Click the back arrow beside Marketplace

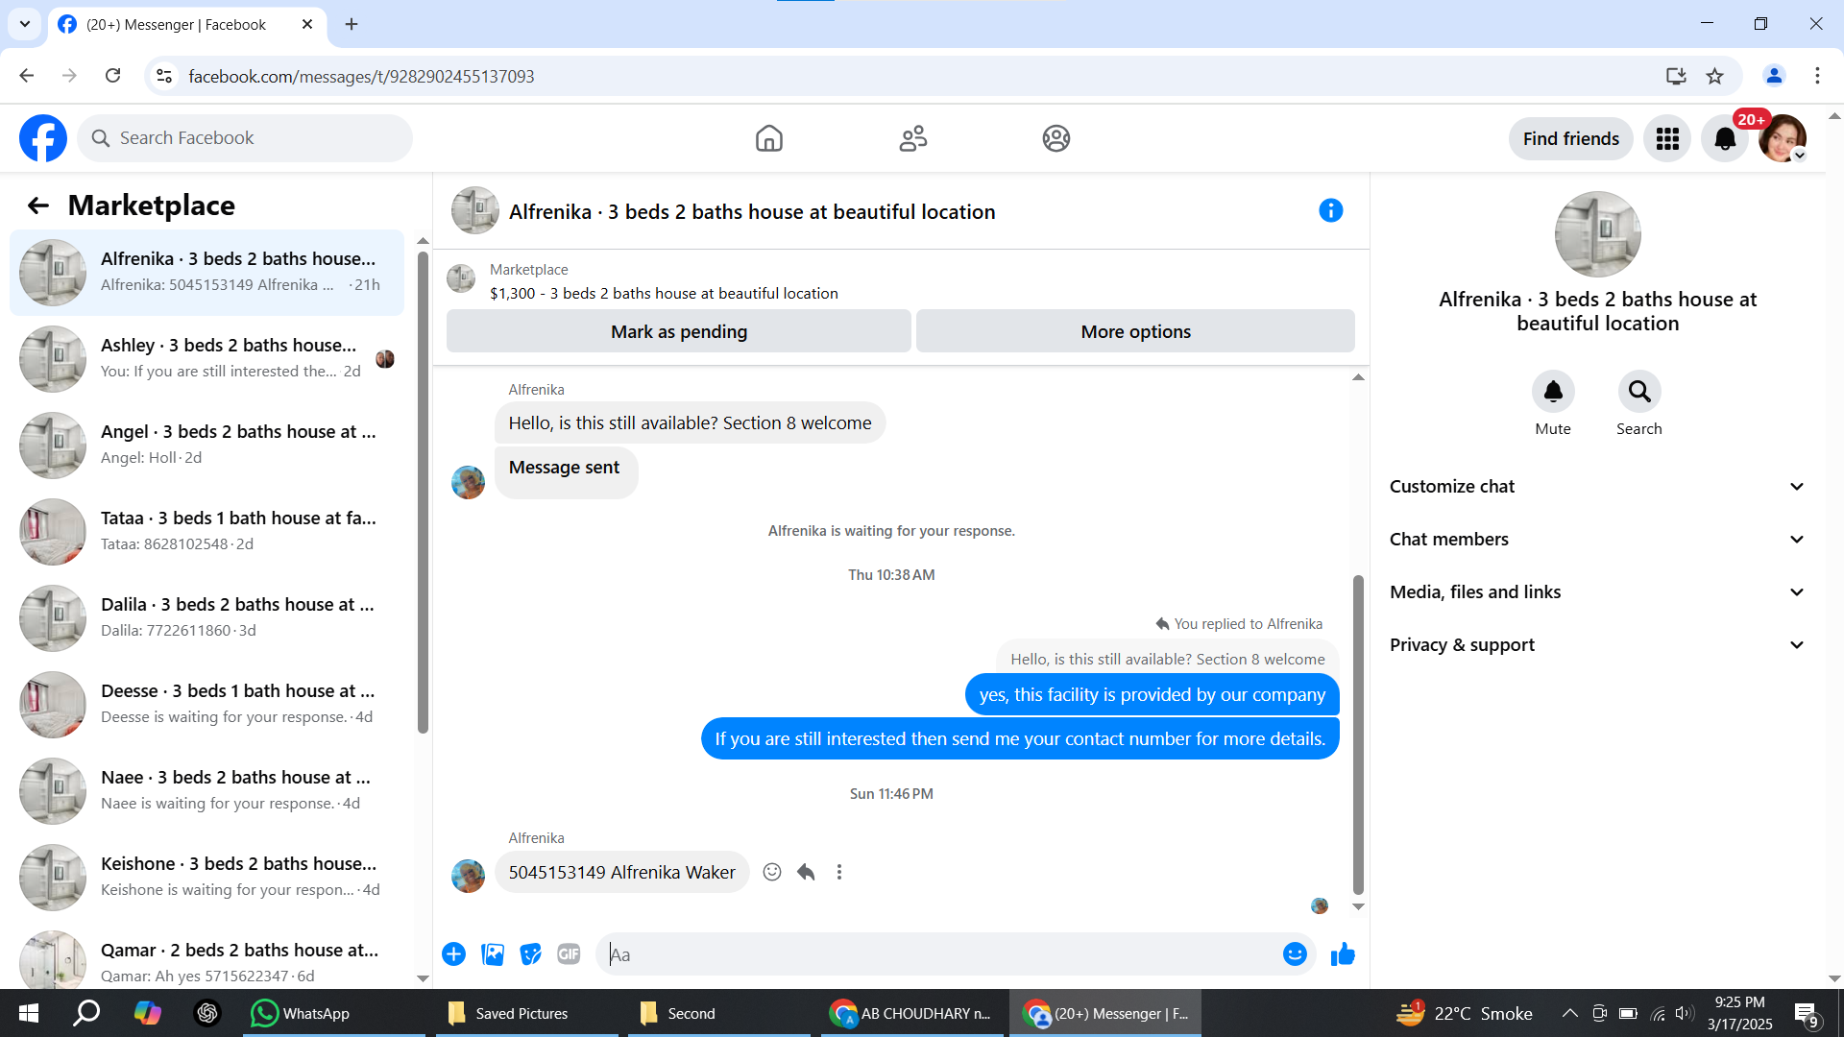pos(38,205)
